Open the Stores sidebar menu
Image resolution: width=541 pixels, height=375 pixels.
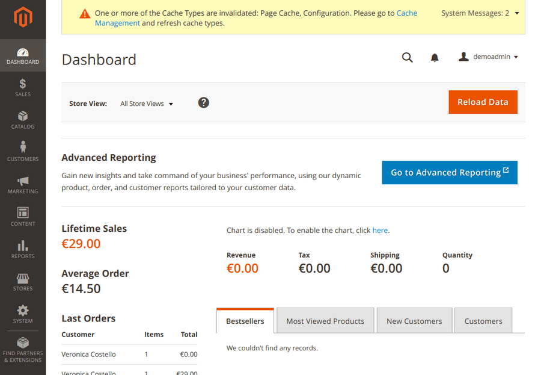pos(23,282)
